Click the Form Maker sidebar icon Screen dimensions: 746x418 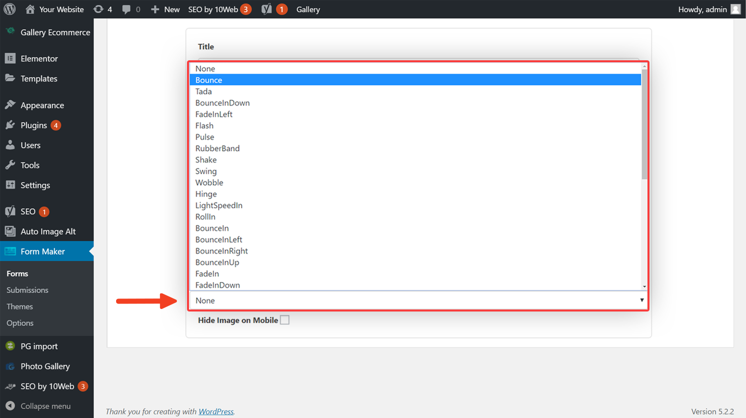tap(10, 251)
